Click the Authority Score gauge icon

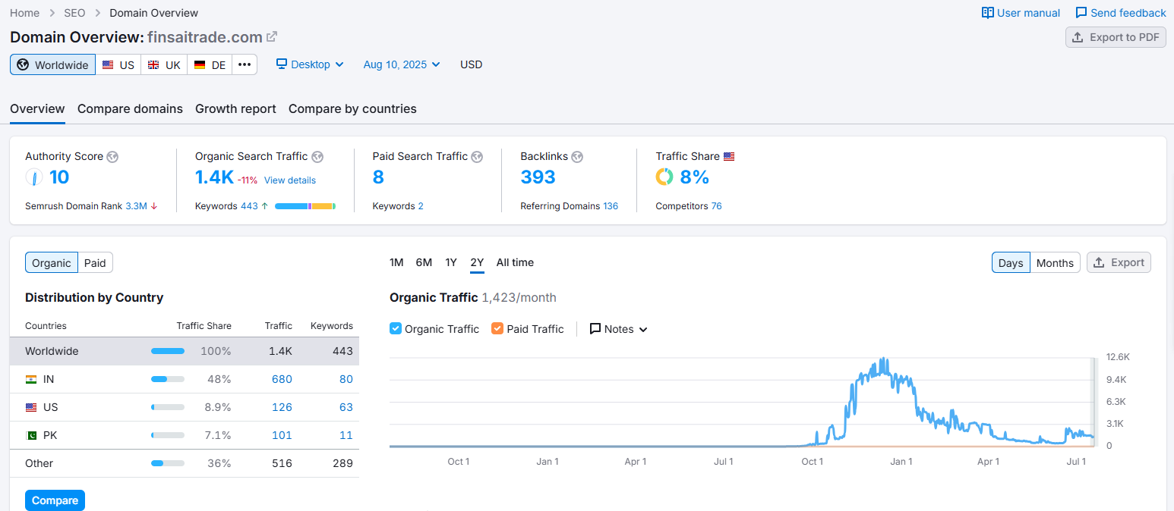click(x=34, y=177)
